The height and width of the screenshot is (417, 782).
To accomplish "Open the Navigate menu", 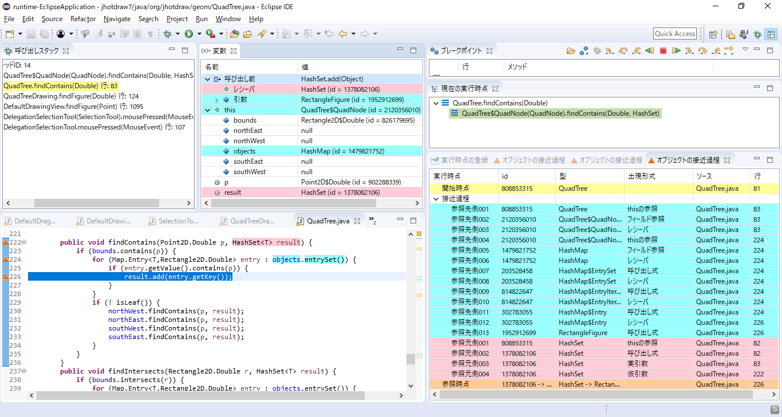I will [x=117, y=19].
